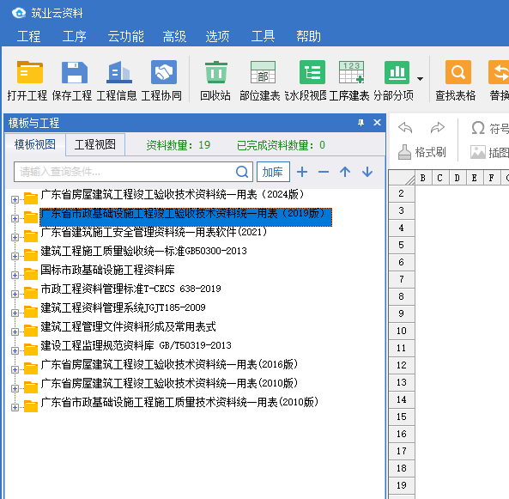Click the 格式刷 format painter
This screenshot has width=509, height=499.
[x=422, y=152]
